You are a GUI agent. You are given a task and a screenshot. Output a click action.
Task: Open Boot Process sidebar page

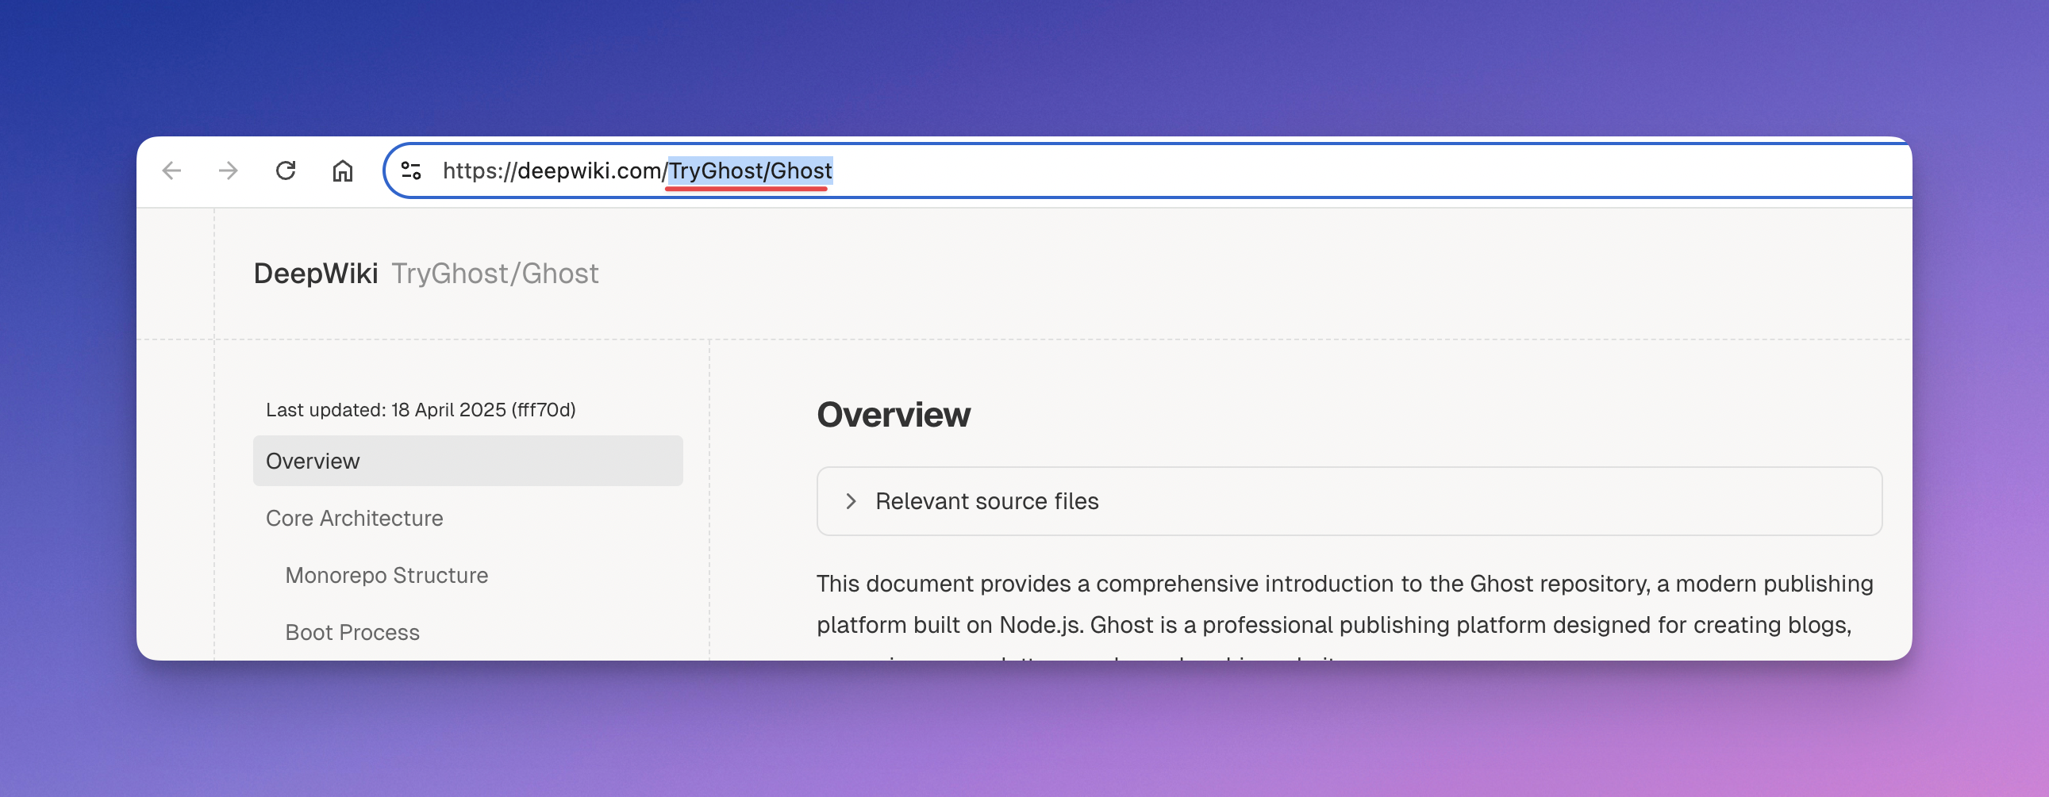click(x=352, y=633)
